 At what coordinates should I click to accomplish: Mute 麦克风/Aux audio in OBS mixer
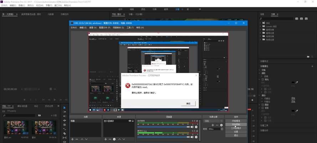click(x=192, y=137)
